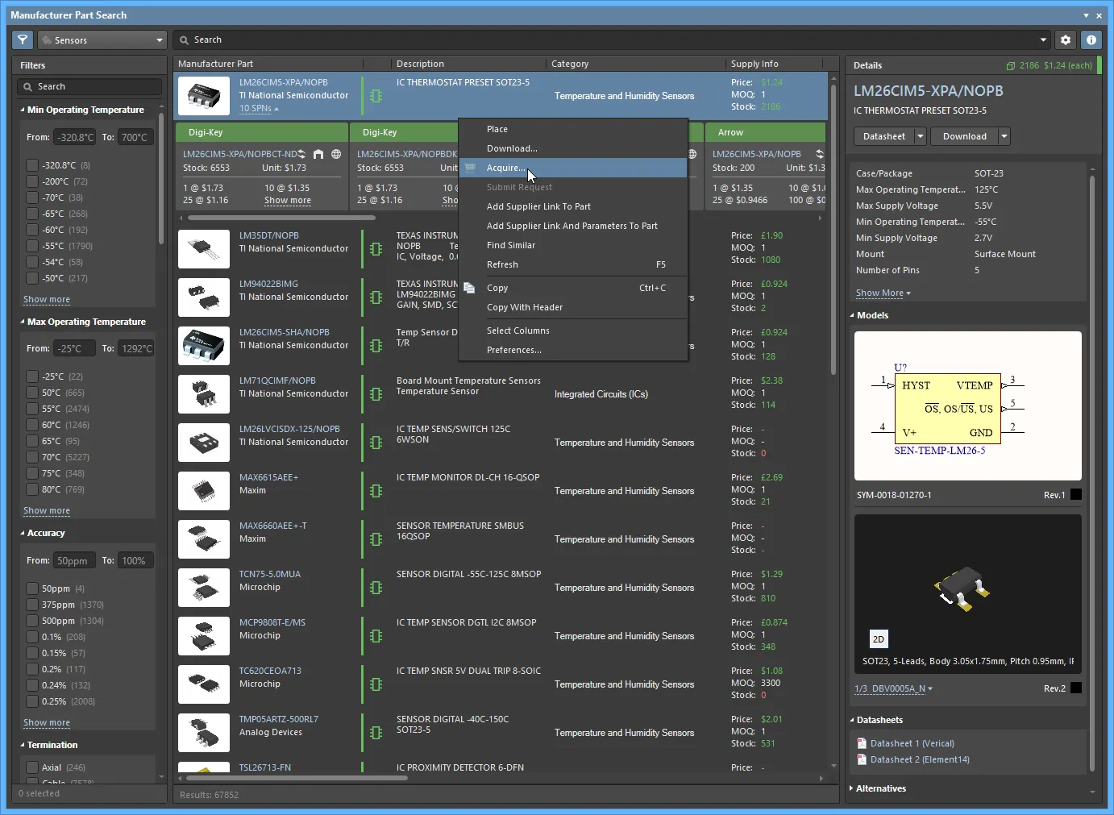Choose Preferences... from context menu
1114x815 pixels.
click(x=572, y=350)
